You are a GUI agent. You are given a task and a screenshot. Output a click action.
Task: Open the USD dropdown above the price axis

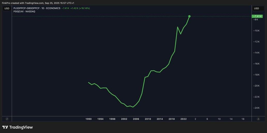coord(256,8)
